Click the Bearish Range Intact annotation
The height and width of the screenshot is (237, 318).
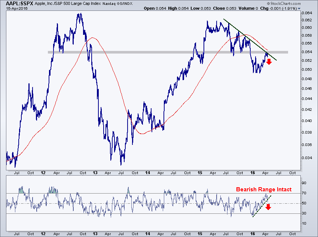click(264, 189)
